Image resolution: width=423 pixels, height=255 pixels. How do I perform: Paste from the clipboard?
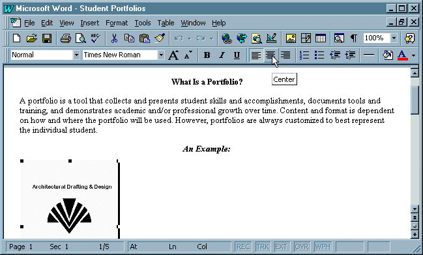pos(144,38)
